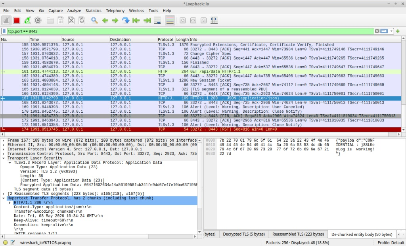
Task: Open the Tools menu
Action: point(153,11)
